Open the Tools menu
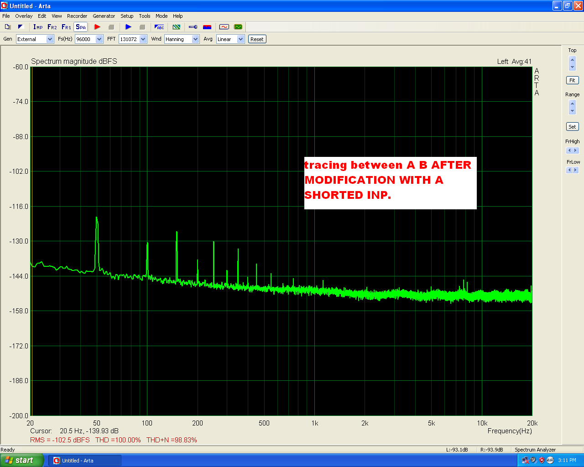Screen dimensions: 584x467 (x=145, y=16)
